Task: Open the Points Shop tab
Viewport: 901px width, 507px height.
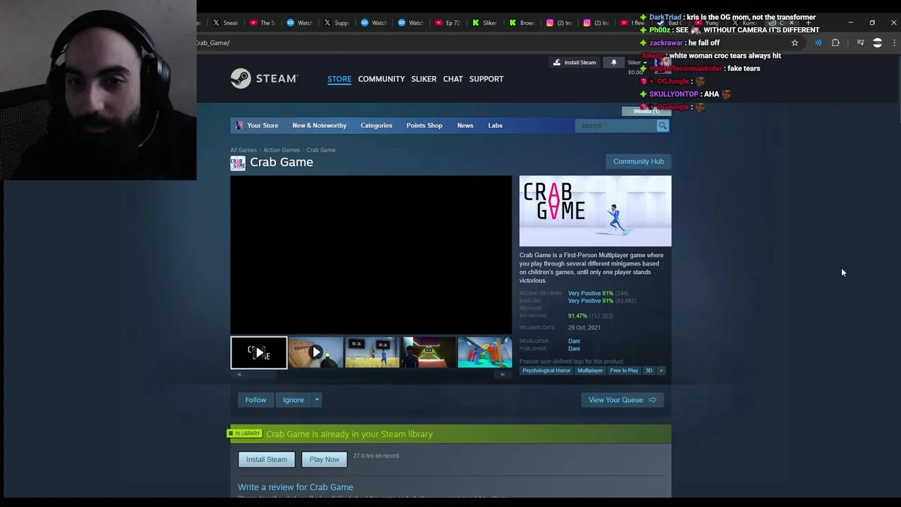Action: [x=424, y=125]
